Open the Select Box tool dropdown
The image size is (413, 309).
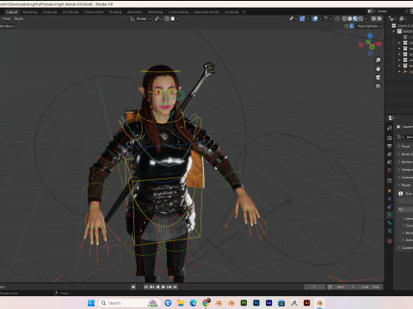[x=7, y=26]
